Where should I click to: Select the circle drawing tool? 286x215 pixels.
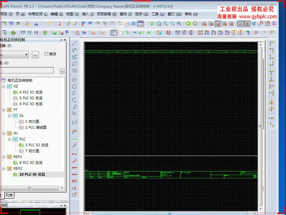pyautogui.click(x=74, y=80)
